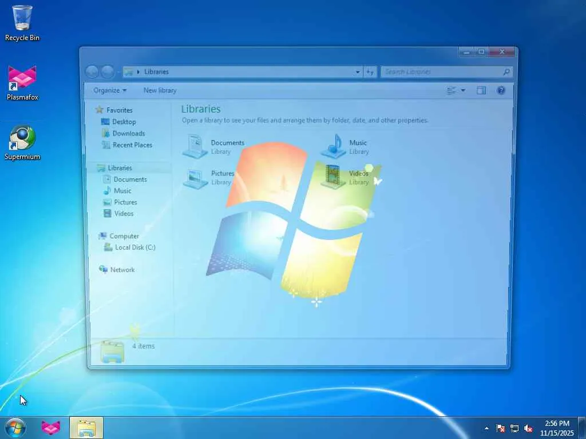
Task: Click the Libraries address bar breadcrumb
Action: [156, 71]
